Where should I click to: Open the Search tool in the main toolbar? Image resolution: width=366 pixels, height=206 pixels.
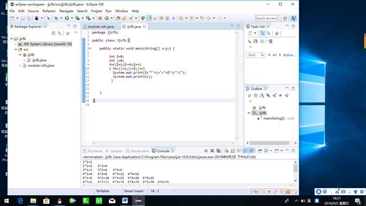(131, 18)
